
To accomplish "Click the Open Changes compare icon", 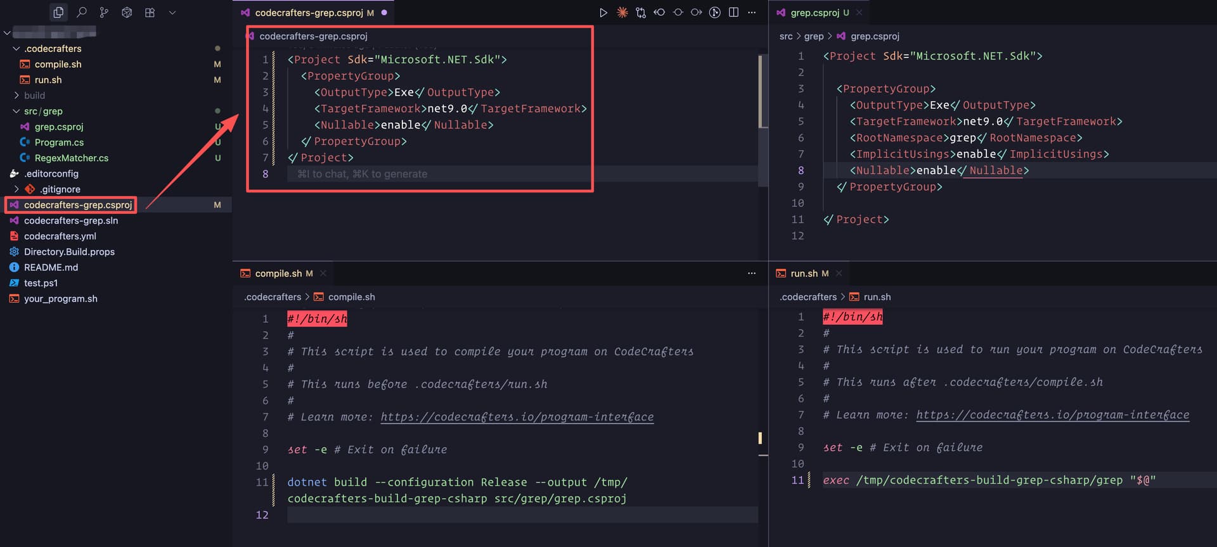I will pyautogui.click(x=641, y=13).
